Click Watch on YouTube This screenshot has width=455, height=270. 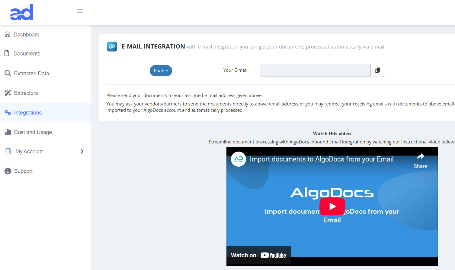coord(258,255)
